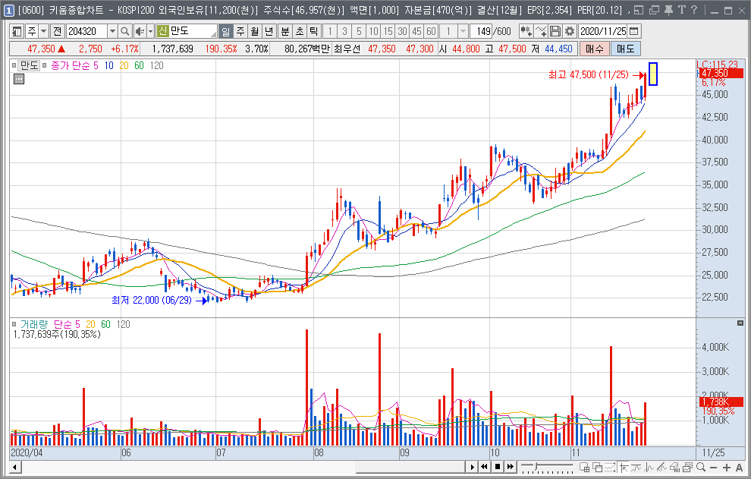Click the 매도 sell button

[x=626, y=49]
